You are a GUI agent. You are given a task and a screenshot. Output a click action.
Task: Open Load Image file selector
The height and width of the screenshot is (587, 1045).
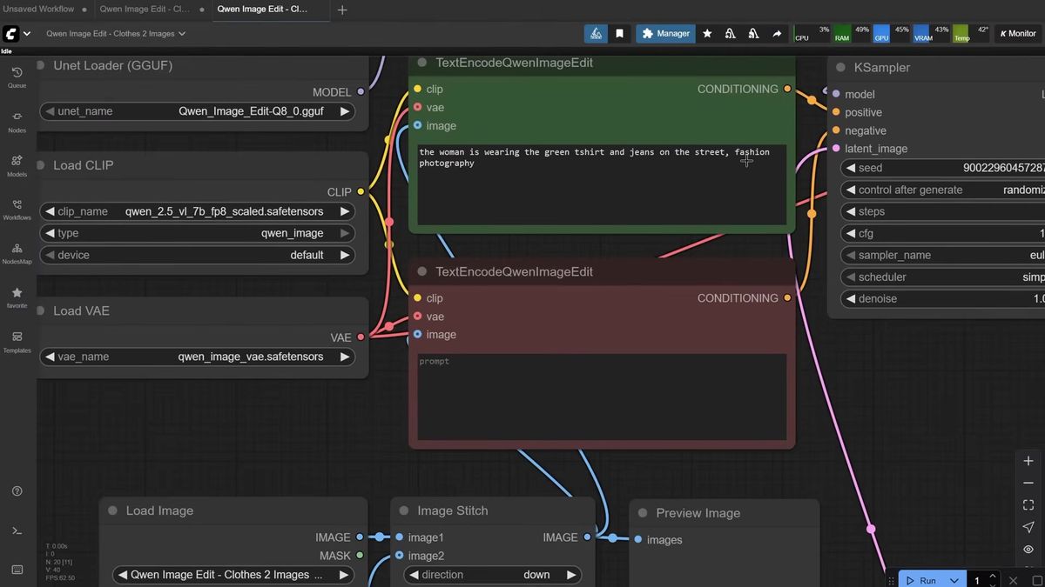[x=233, y=575]
